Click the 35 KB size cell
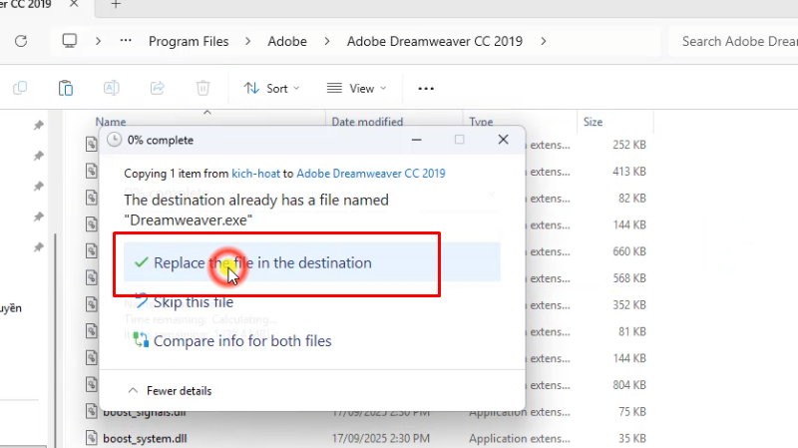Viewport: 798px width, 448px height. point(632,438)
